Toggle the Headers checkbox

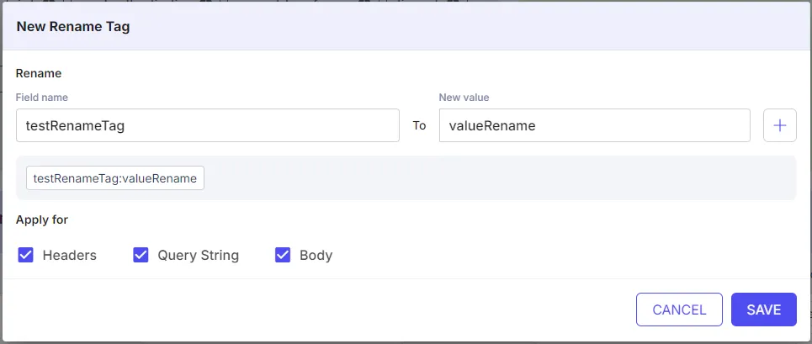pos(25,255)
